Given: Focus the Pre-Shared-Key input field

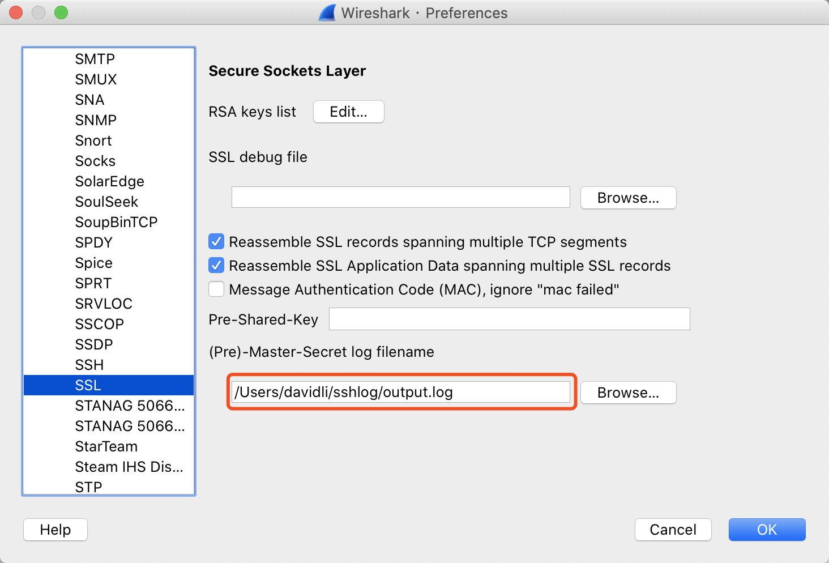Looking at the screenshot, I should (x=509, y=319).
